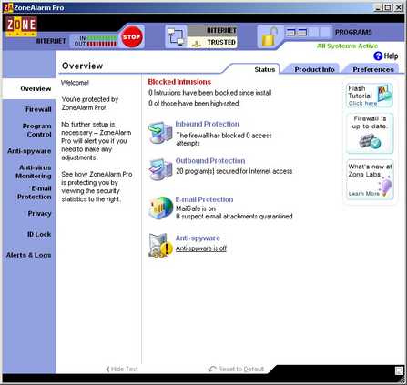Open Program Control panel
The width and height of the screenshot is (407, 385).
point(36,130)
